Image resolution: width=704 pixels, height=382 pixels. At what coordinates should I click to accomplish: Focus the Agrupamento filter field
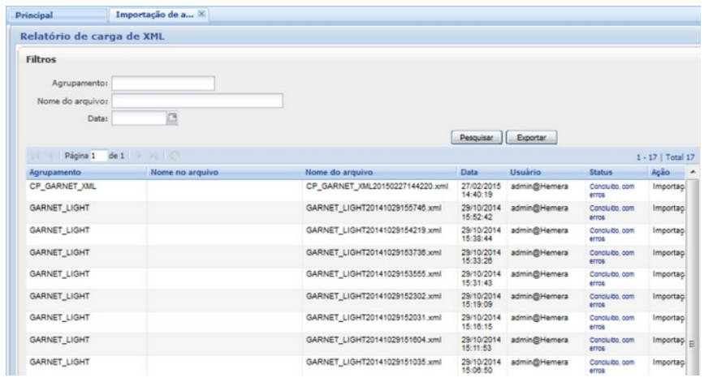(x=162, y=83)
